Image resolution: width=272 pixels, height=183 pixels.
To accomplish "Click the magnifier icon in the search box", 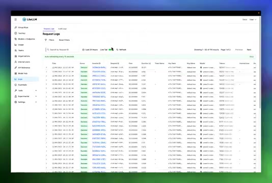I will point(48,50).
